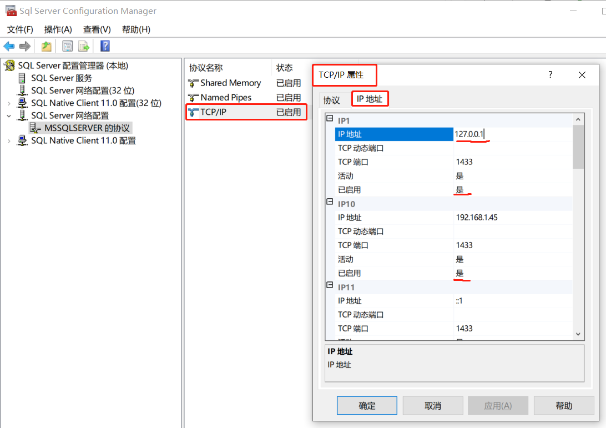Click the 确定 button
Screen dimensions: 606x428
point(367,405)
